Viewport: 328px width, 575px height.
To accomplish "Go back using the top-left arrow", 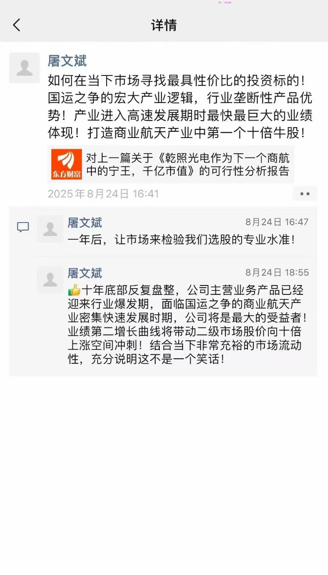I will (17, 25).
